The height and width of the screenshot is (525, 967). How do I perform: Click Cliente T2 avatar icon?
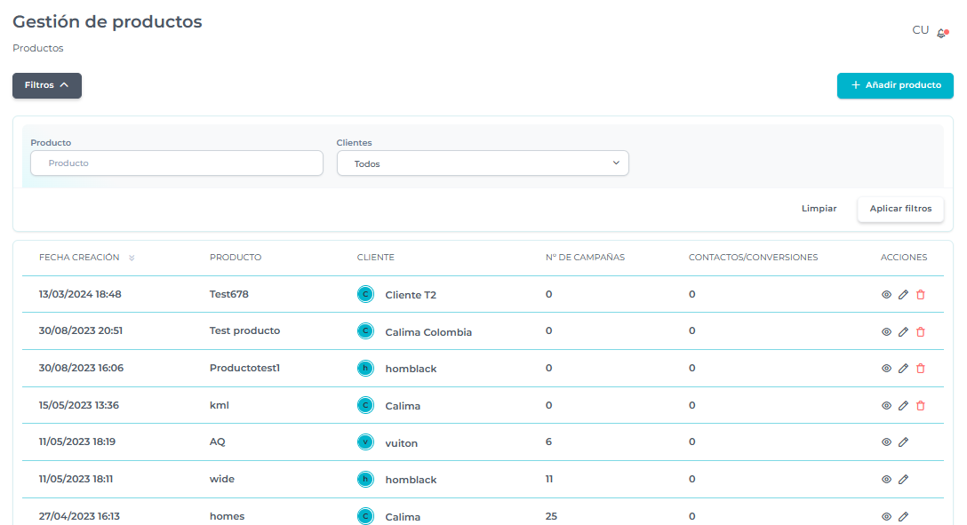[364, 294]
